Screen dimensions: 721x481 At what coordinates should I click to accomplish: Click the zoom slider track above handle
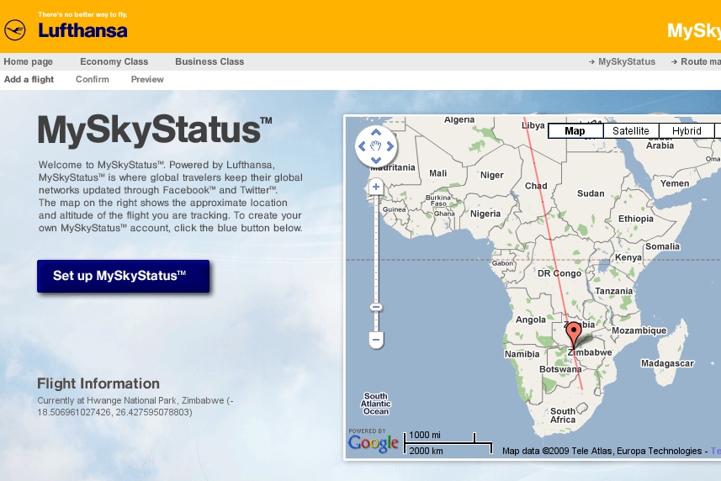[x=376, y=248]
